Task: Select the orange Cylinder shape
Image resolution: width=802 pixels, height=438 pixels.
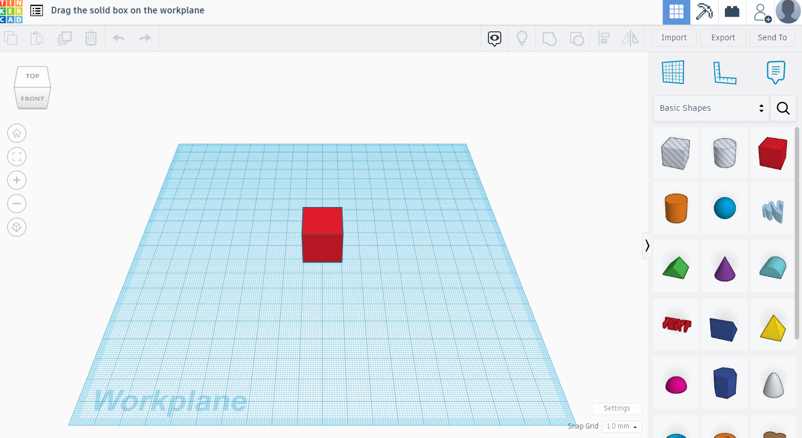Action: tap(676, 209)
